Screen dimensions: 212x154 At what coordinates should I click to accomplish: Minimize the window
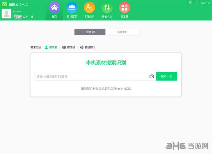coord(197,3)
